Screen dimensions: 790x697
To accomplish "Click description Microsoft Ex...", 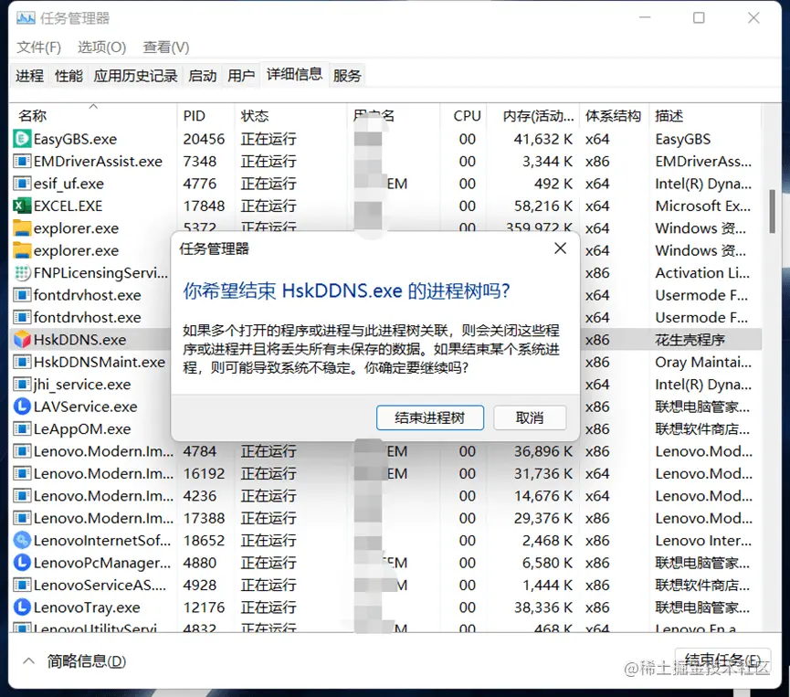I will (703, 206).
